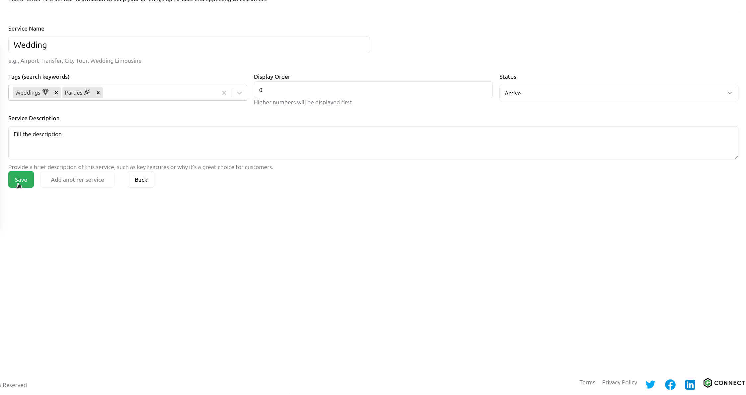Screen dimensions: 746x395
Task: Focus the Service Name field
Action: pos(189,45)
